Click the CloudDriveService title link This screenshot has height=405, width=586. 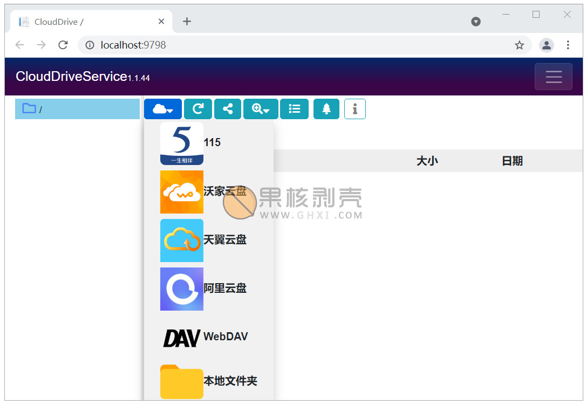point(71,77)
